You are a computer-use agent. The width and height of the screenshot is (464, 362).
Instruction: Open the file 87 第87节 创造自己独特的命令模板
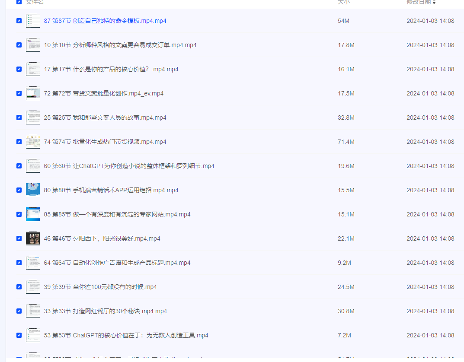tap(106, 20)
